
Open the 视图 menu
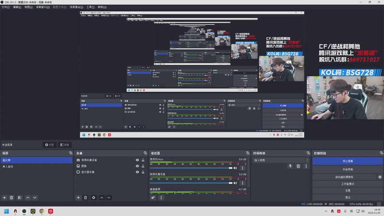28,7
